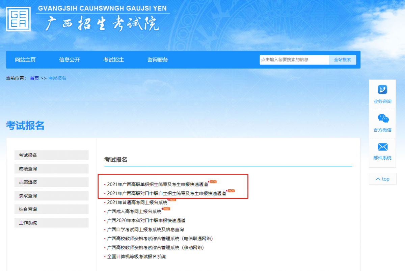Open the 咨询服务 navigation menu item
The height and width of the screenshot is (271, 405).
coord(158,60)
